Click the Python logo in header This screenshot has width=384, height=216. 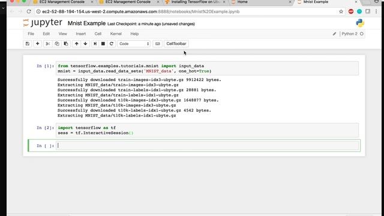tap(360, 23)
